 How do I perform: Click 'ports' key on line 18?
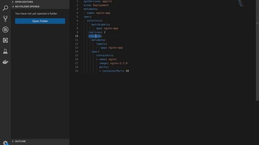pos(103,67)
